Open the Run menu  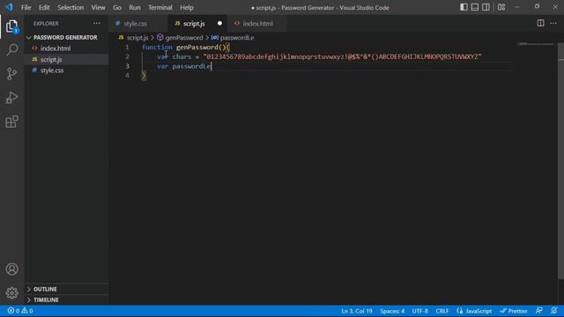[135, 8]
